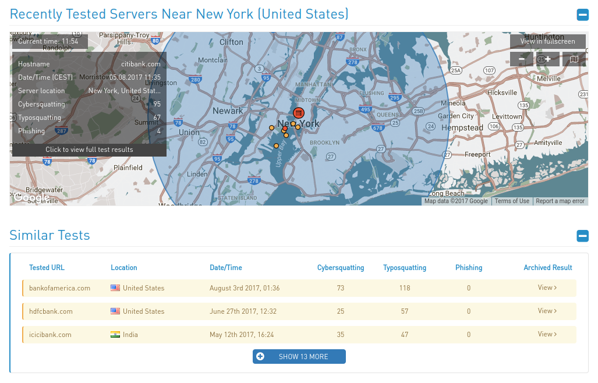Click View in fullscreen on the map
This screenshot has height=383, width=598.
(548, 41)
